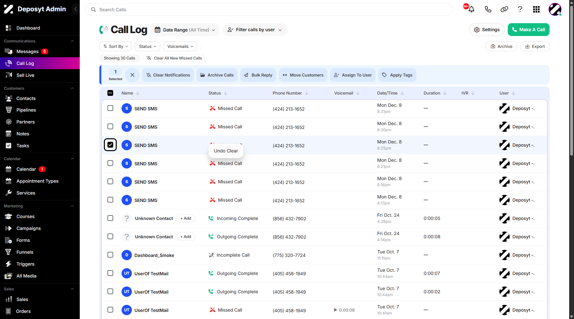
Task: Click the Deposyt Admin logo icon
Action: coord(9,9)
